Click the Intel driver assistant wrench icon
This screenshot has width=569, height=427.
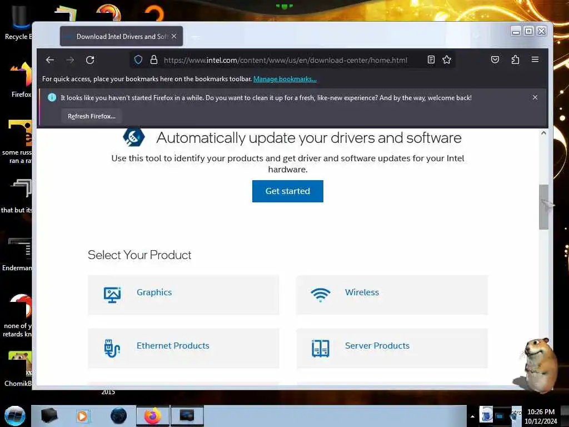(x=133, y=137)
